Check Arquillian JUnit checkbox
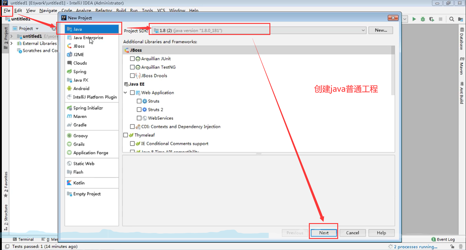Screen dimensions: 466x250 [132, 59]
